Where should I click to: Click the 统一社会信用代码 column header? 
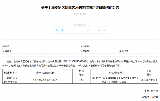pyautogui.click(x=45, y=73)
